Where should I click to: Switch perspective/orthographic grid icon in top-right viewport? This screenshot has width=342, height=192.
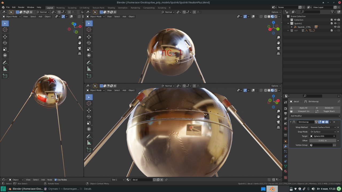278,54
